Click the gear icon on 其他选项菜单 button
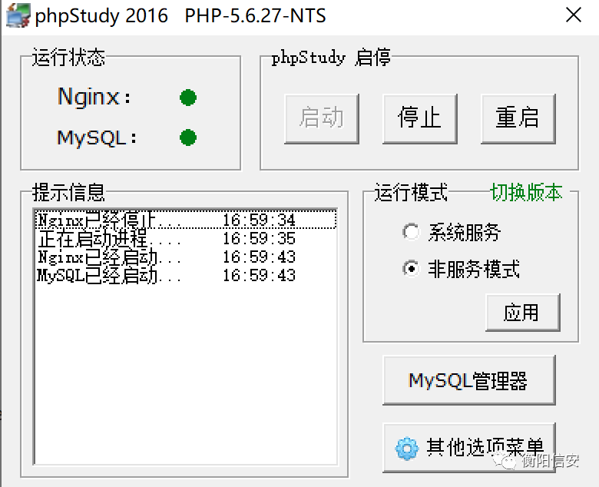Viewport: 599px width, 487px height. pyautogui.click(x=407, y=448)
